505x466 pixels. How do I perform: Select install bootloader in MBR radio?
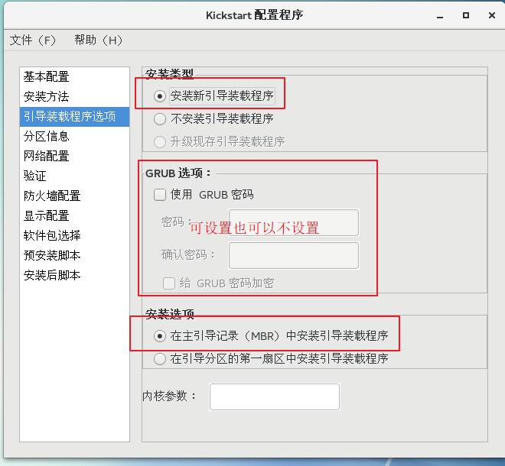click(x=160, y=336)
